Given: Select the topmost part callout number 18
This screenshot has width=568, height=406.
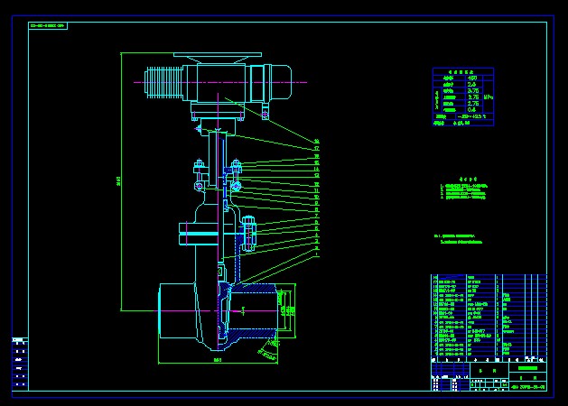Looking at the screenshot, I should [317, 141].
